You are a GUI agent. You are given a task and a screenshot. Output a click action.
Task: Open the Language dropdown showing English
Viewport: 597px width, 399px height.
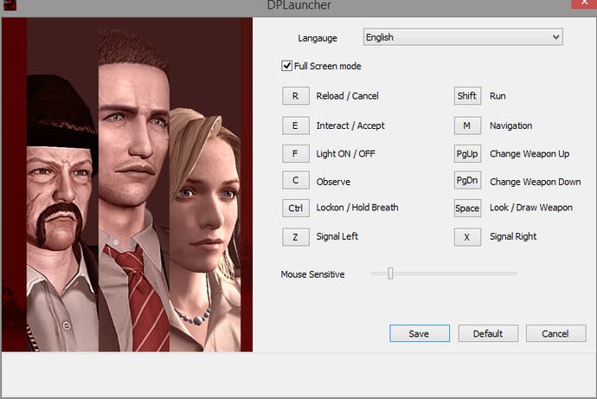pos(463,37)
